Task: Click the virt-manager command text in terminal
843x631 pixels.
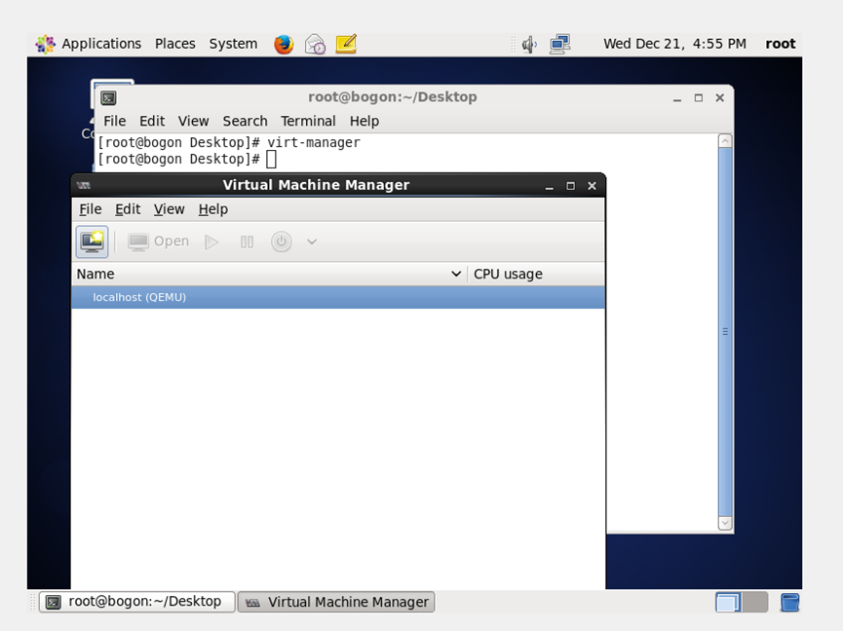Action: pyautogui.click(x=314, y=142)
